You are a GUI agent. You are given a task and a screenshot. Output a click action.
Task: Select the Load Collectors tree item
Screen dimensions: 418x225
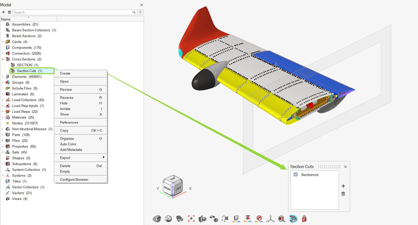pos(28,100)
